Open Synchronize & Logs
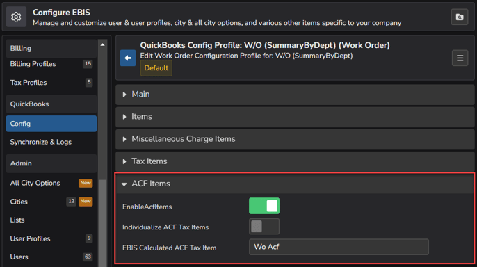 pos(51,142)
